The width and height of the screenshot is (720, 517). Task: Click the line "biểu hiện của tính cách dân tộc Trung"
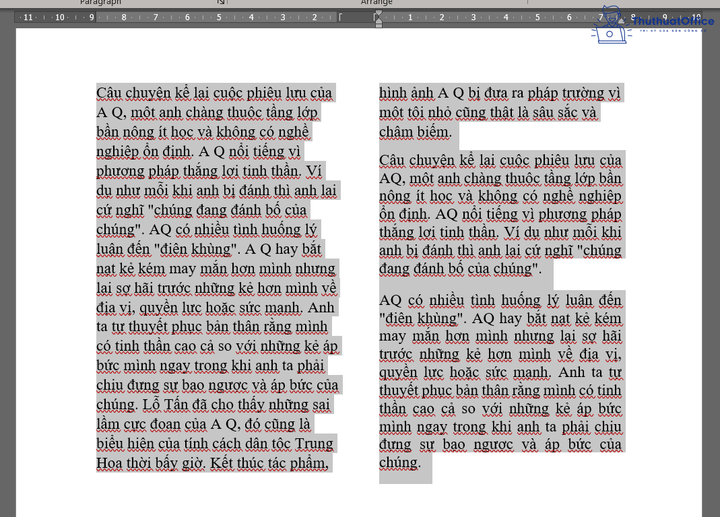pyautogui.click(x=215, y=444)
